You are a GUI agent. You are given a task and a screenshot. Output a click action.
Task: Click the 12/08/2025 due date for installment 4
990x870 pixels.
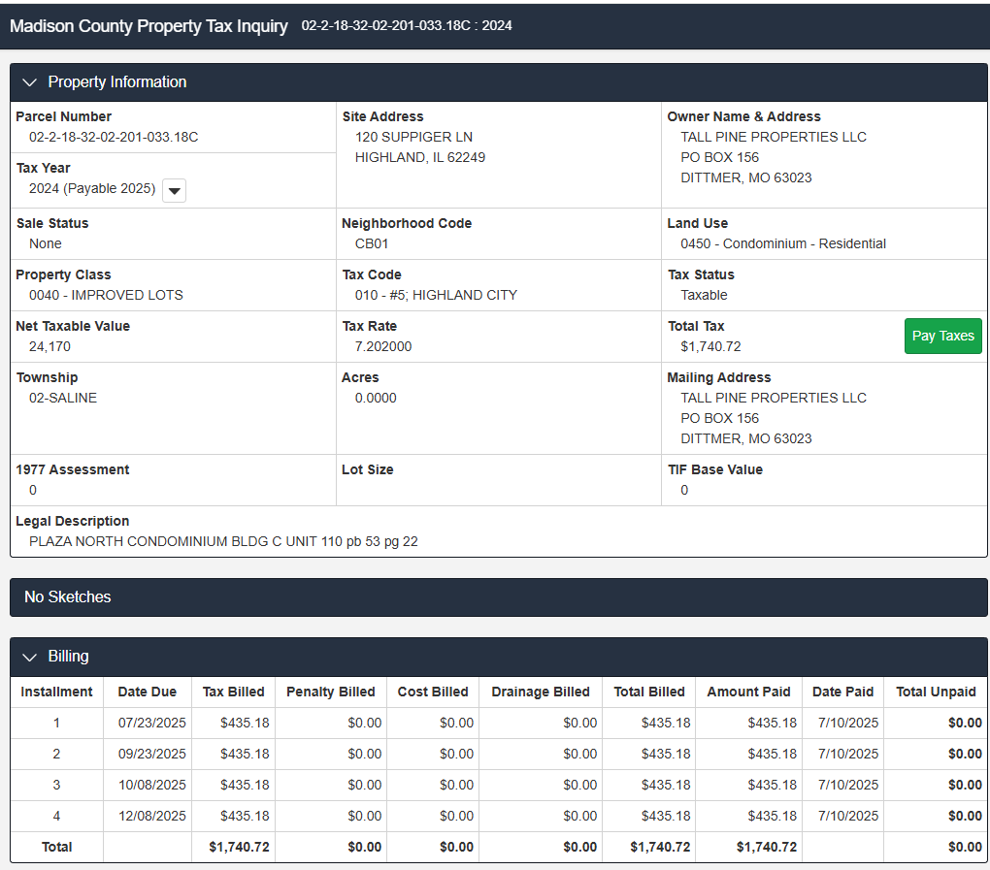[151, 816]
